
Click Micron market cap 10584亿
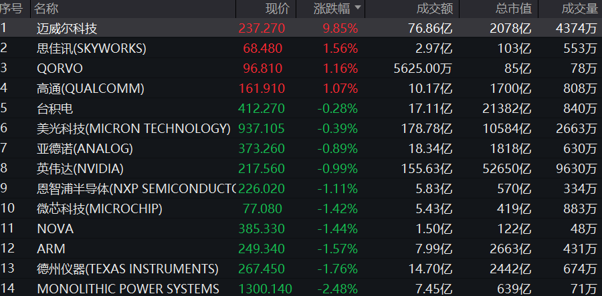[x=507, y=128]
